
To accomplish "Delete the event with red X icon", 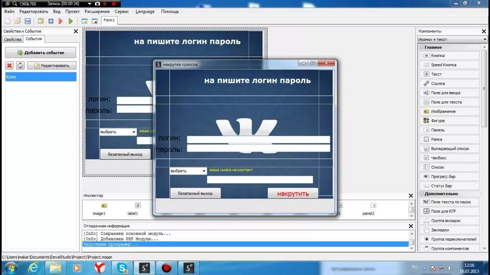I will tap(9, 65).
